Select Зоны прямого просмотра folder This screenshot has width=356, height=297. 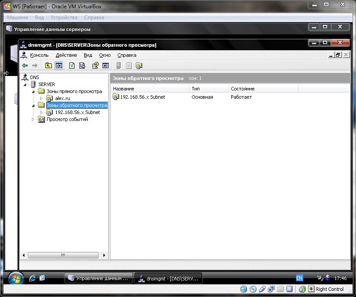(74, 91)
